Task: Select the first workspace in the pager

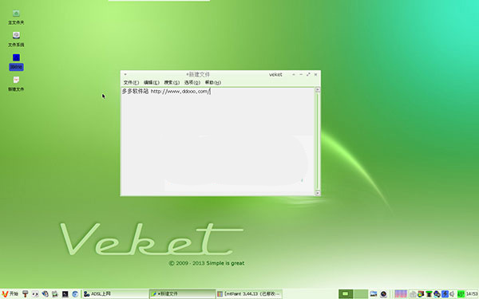Action: coord(346,293)
